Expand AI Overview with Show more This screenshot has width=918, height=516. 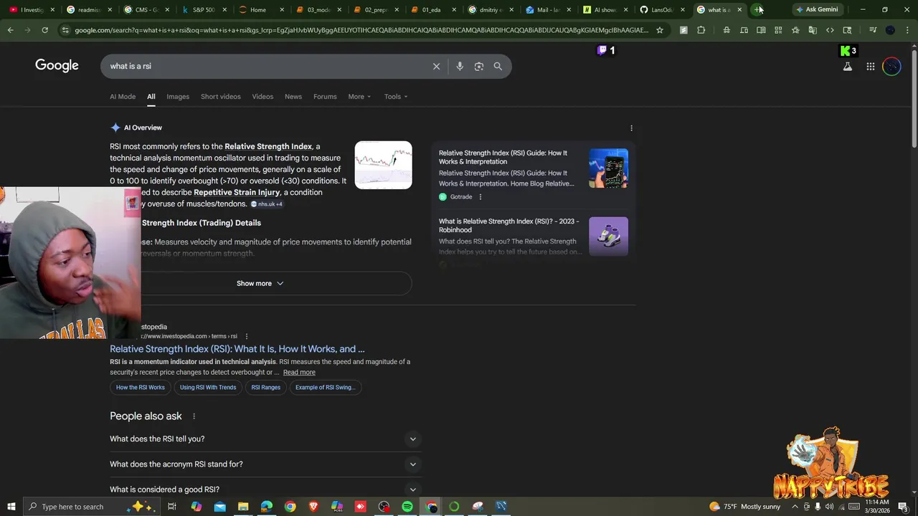[260, 283]
